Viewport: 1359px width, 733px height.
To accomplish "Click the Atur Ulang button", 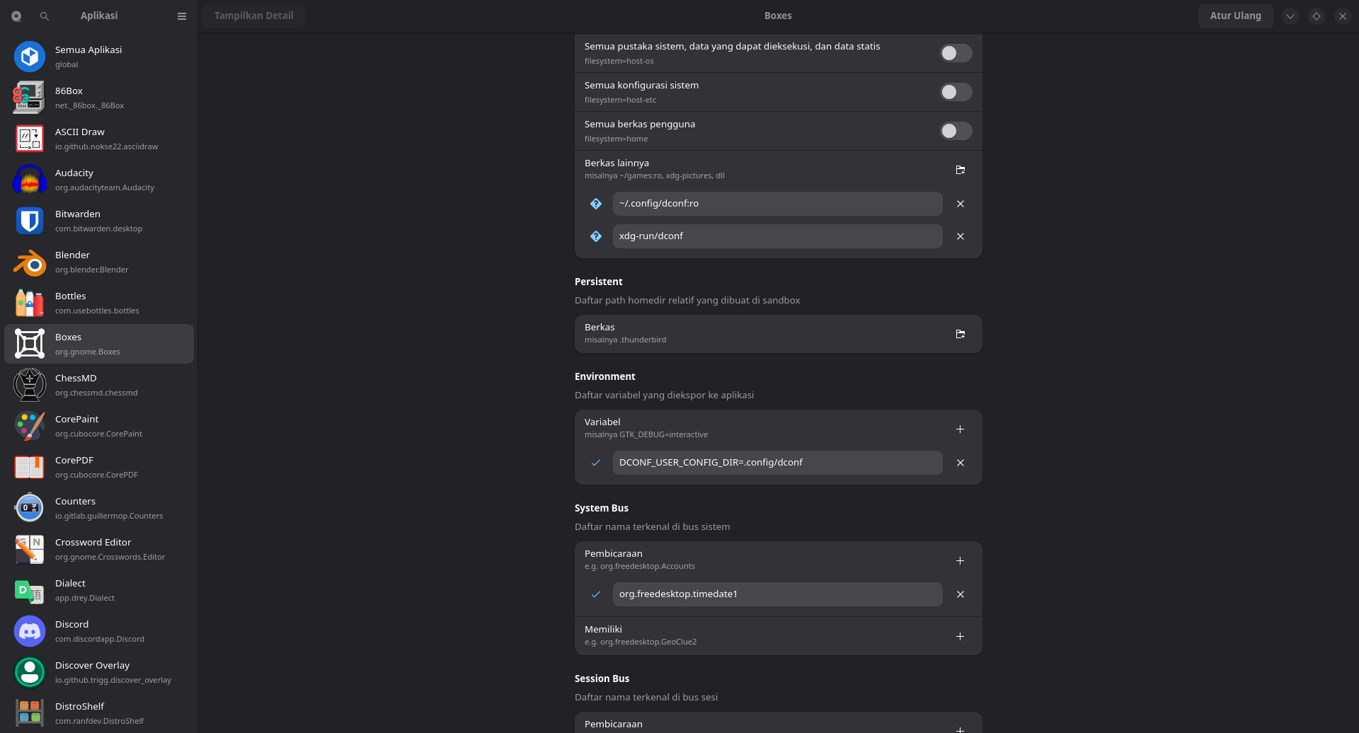I will 1235,16.
